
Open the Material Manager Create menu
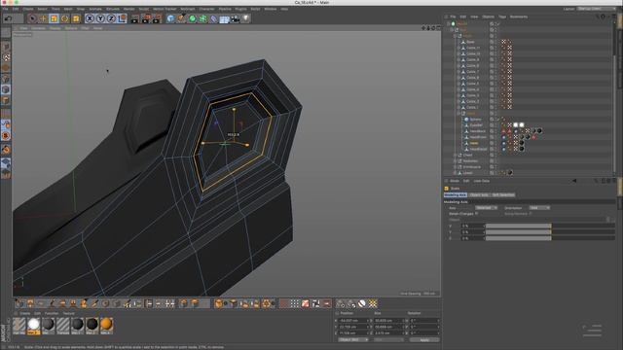[24, 313]
